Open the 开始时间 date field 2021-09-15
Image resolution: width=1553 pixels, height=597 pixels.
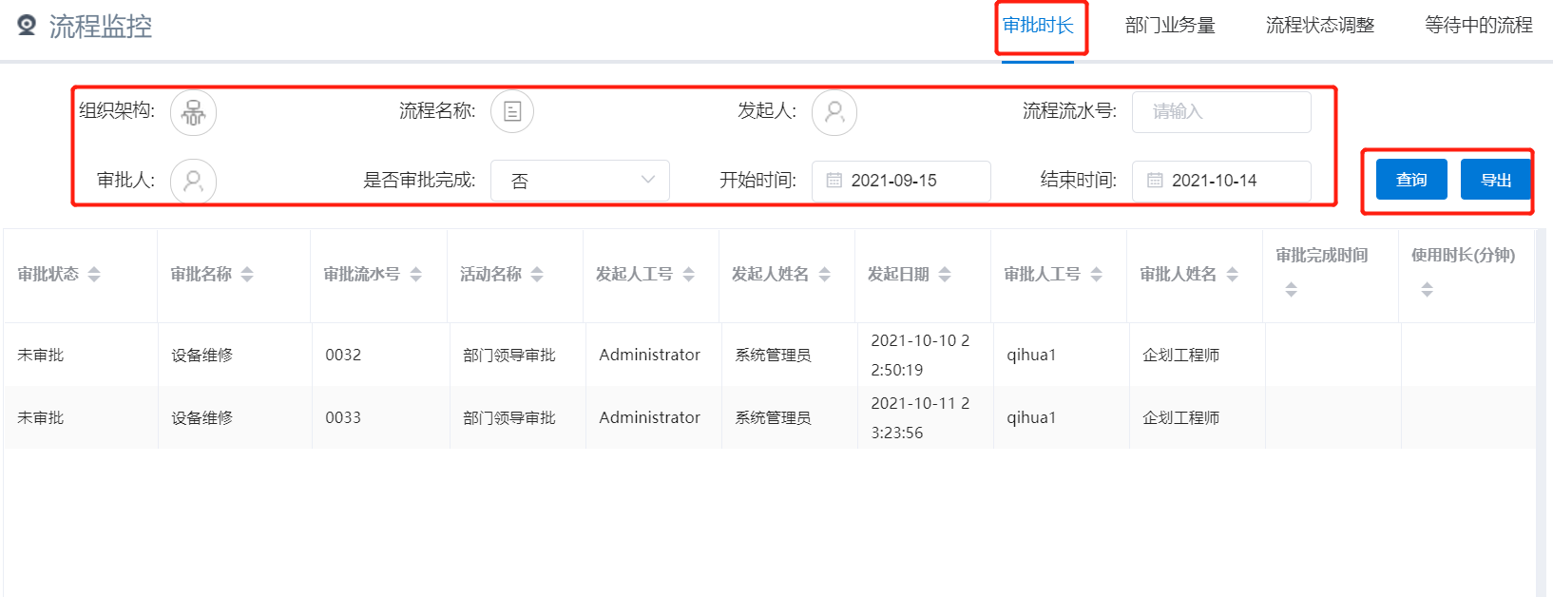[901, 181]
